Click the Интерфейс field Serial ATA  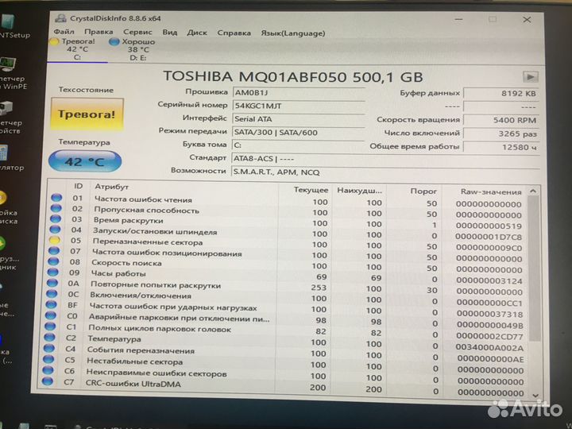[299, 119]
